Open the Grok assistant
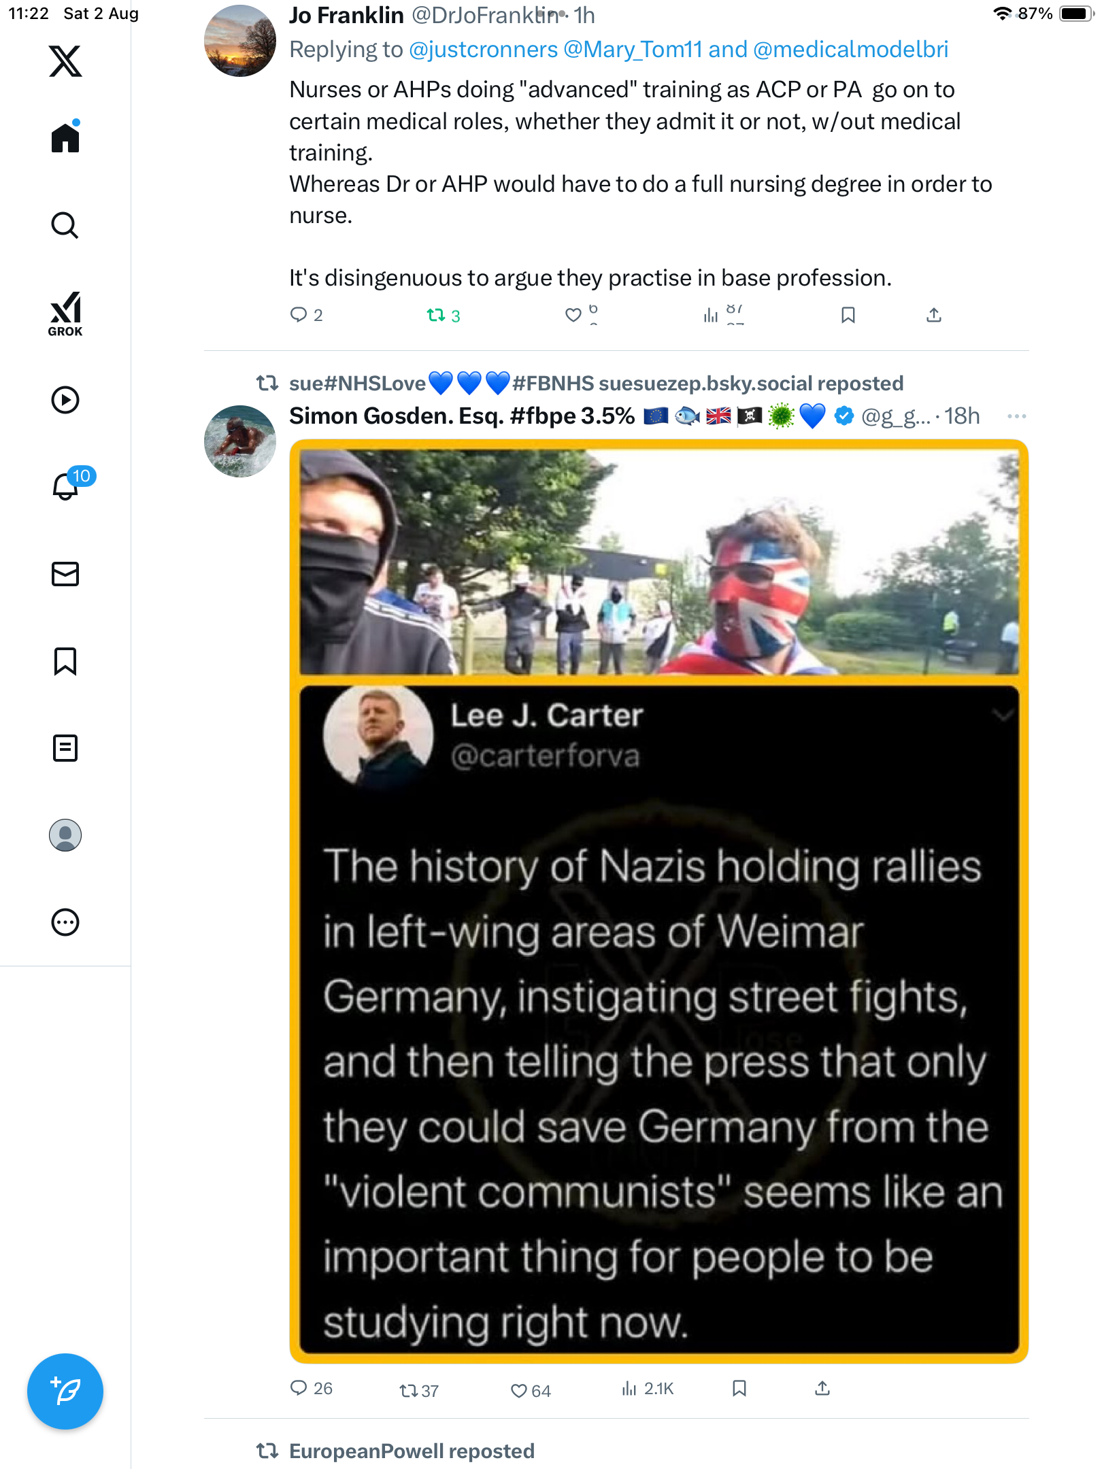Image resolution: width=1102 pixels, height=1469 pixels. coord(65,314)
